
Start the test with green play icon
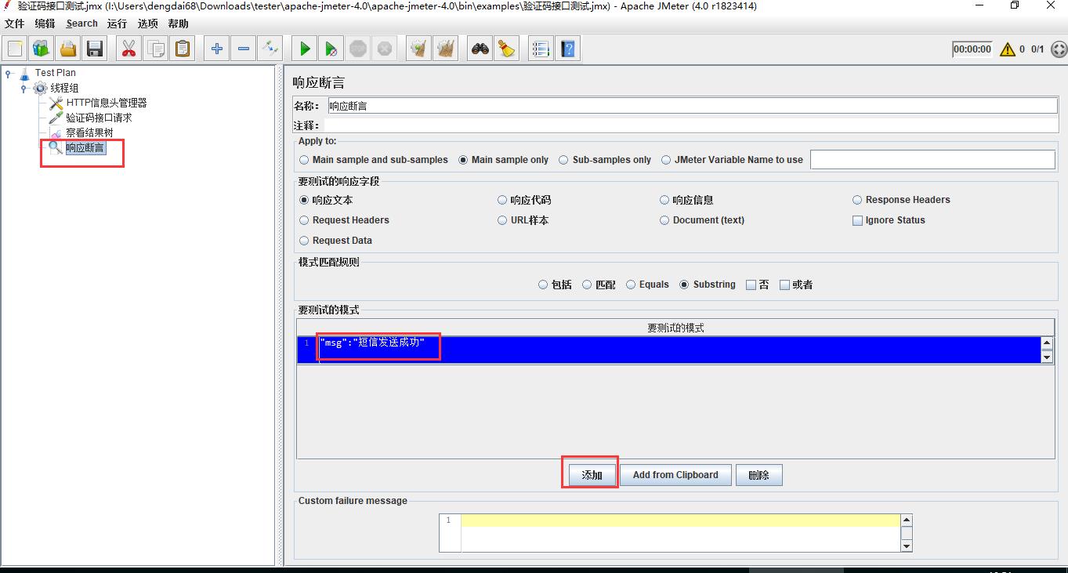pyautogui.click(x=305, y=49)
